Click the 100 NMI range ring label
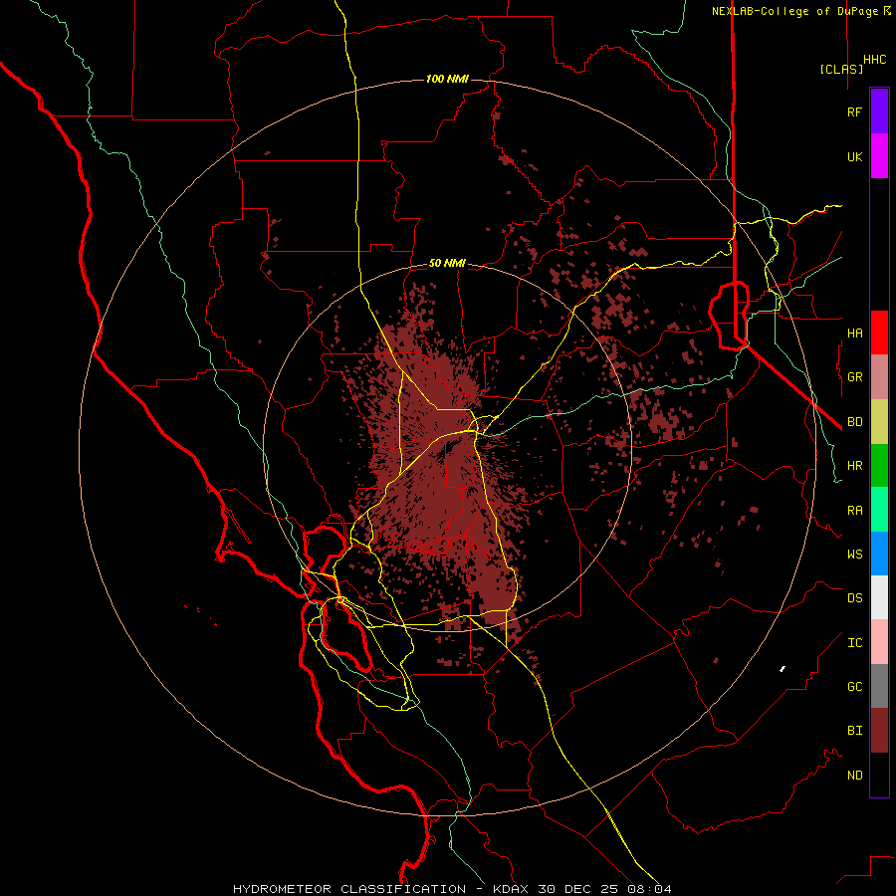Viewport: 896px width, 896px height. (447, 79)
